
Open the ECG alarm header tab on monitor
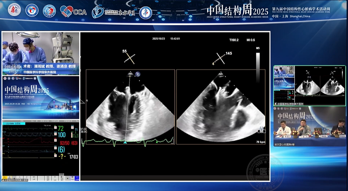(x=14, y=124)
